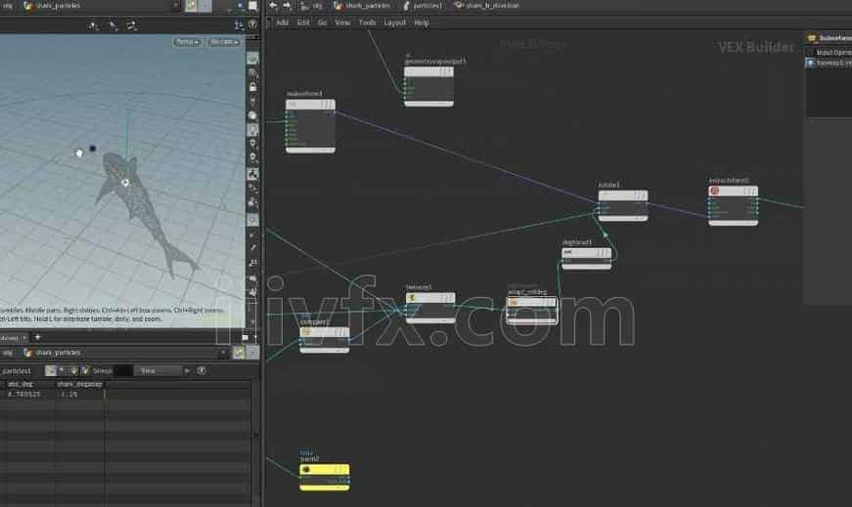
Task: Click the top icon in viewport right toolbar
Action: [252, 58]
